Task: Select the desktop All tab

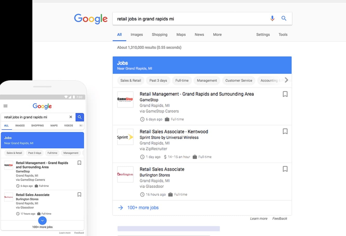Action: [119, 35]
